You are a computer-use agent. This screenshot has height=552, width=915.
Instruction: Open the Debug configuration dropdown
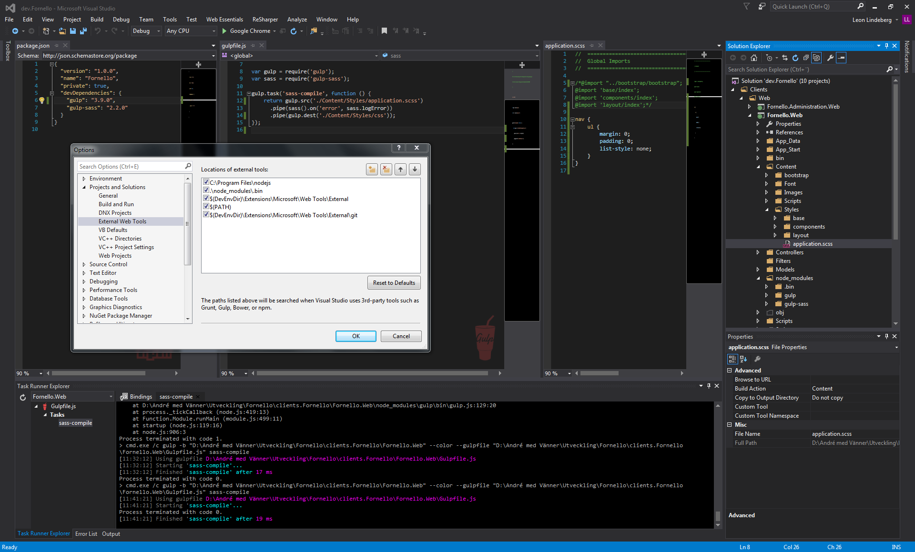(146, 31)
